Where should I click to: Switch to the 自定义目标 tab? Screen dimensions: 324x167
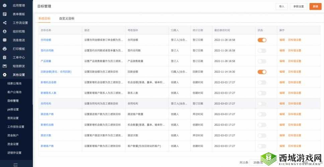coord(67,18)
